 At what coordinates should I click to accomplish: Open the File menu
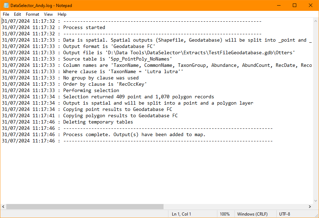[6, 14]
